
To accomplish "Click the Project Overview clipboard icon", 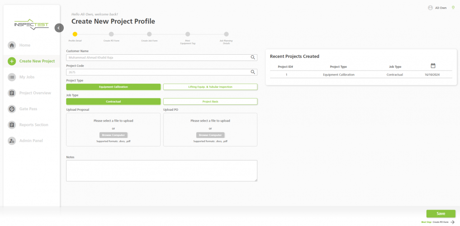I will pos(12,93).
